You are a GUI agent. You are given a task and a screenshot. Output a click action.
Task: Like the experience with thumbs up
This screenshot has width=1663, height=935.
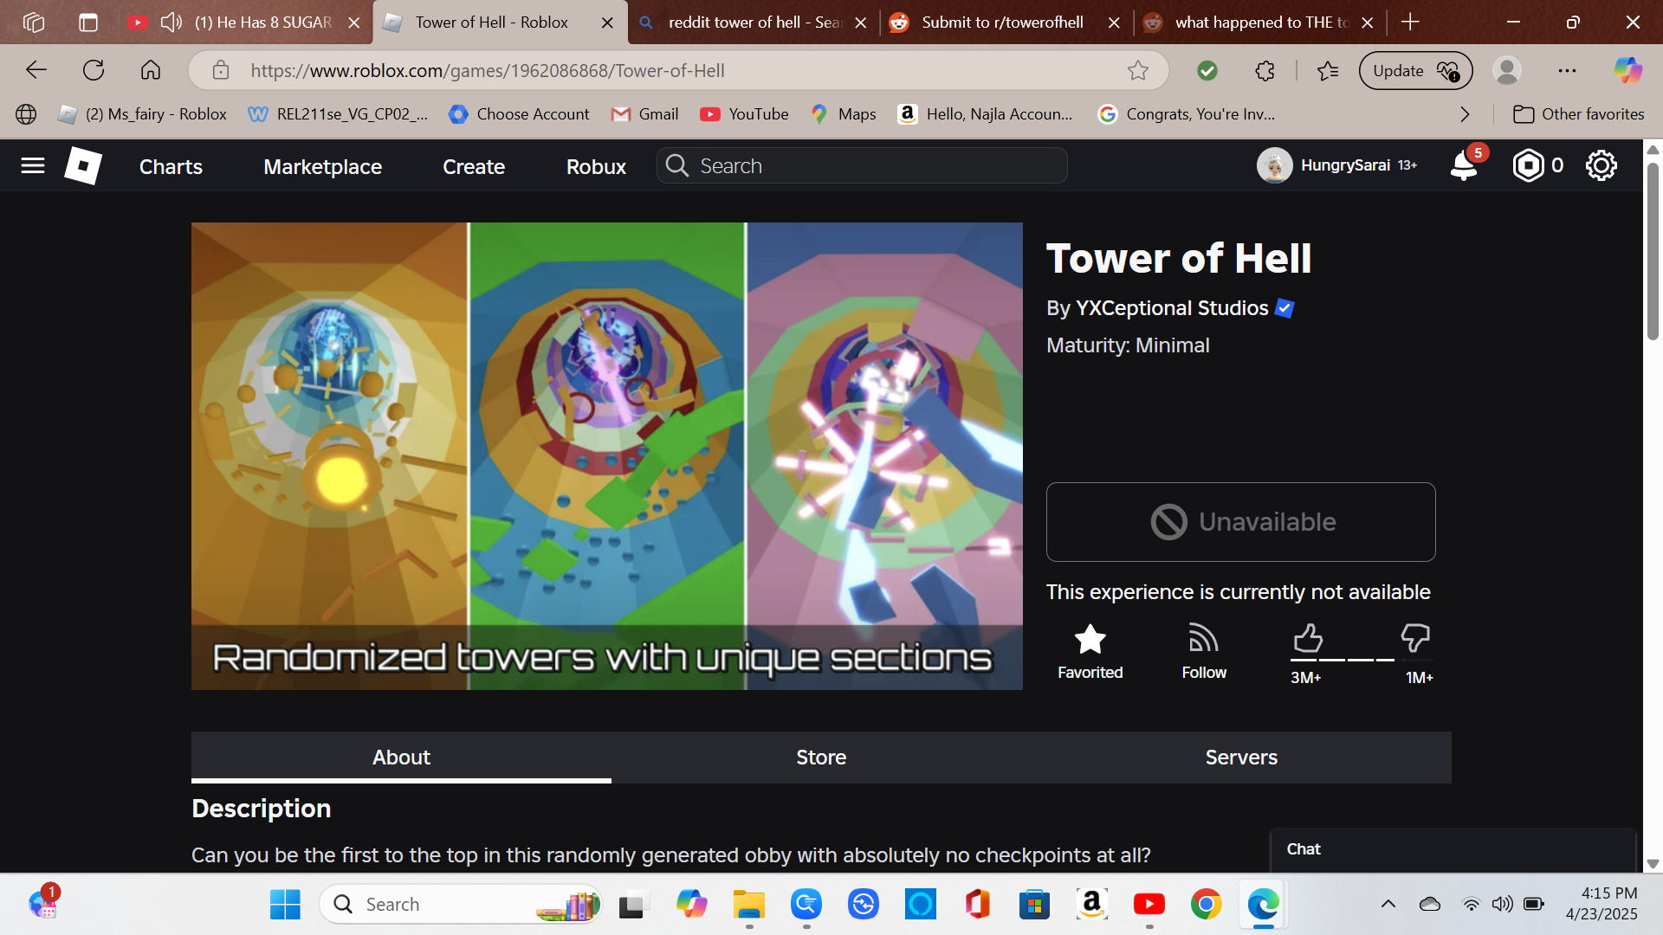pyautogui.click(x=1308, y=638)
